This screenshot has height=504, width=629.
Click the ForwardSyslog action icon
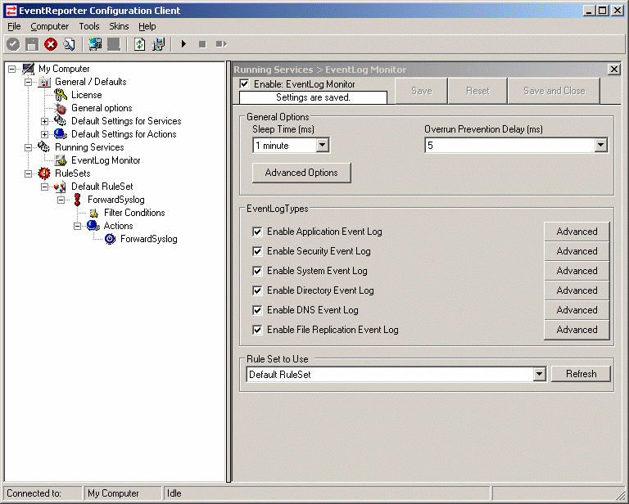(110, 239)
